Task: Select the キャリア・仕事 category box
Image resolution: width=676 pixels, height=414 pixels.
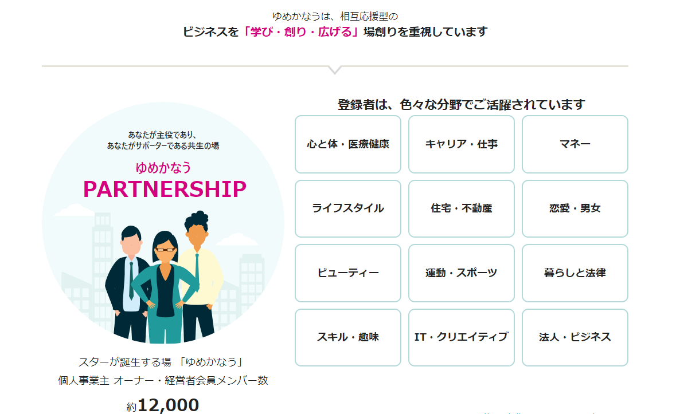Action: 462,144
